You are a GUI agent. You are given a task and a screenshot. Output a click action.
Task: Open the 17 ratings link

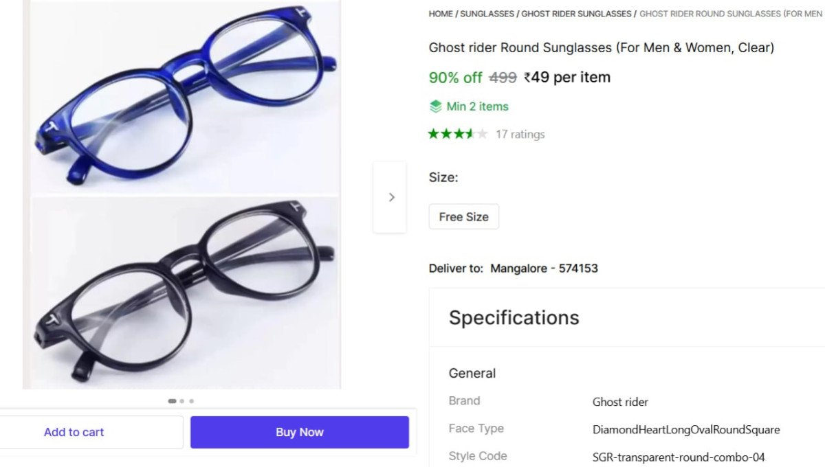pos(520,135)
